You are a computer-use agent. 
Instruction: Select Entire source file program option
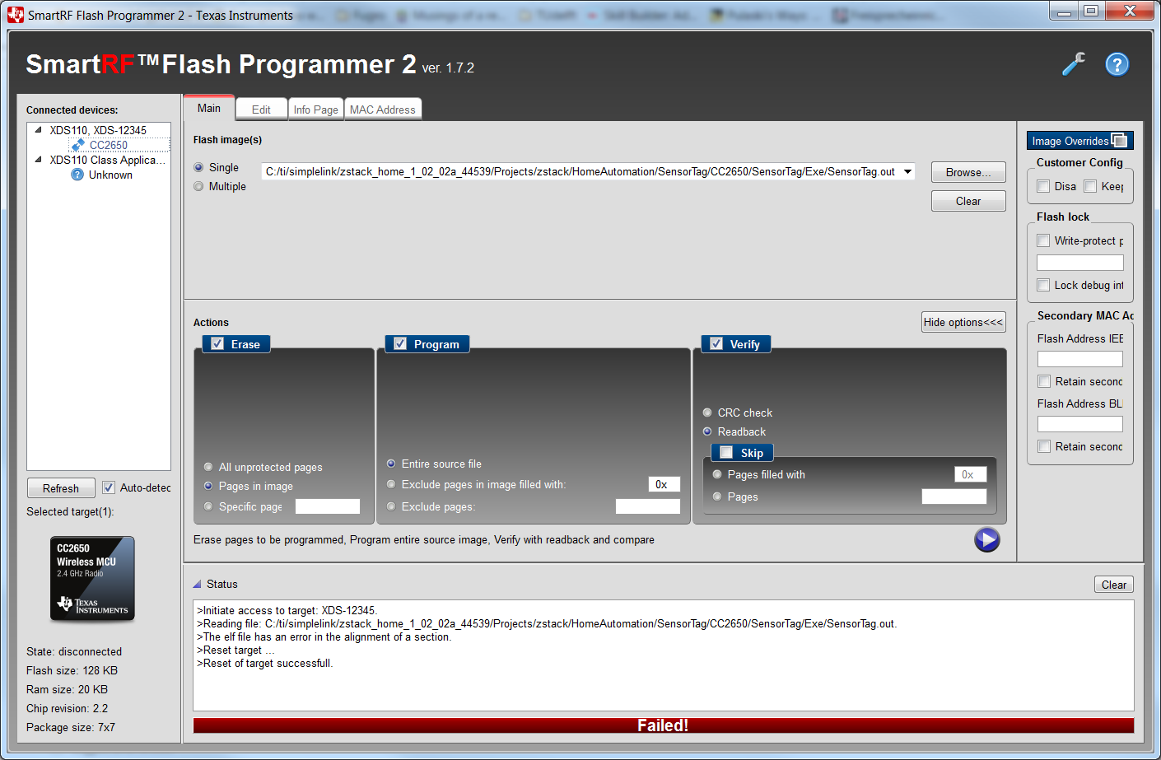tap(391, 464)
